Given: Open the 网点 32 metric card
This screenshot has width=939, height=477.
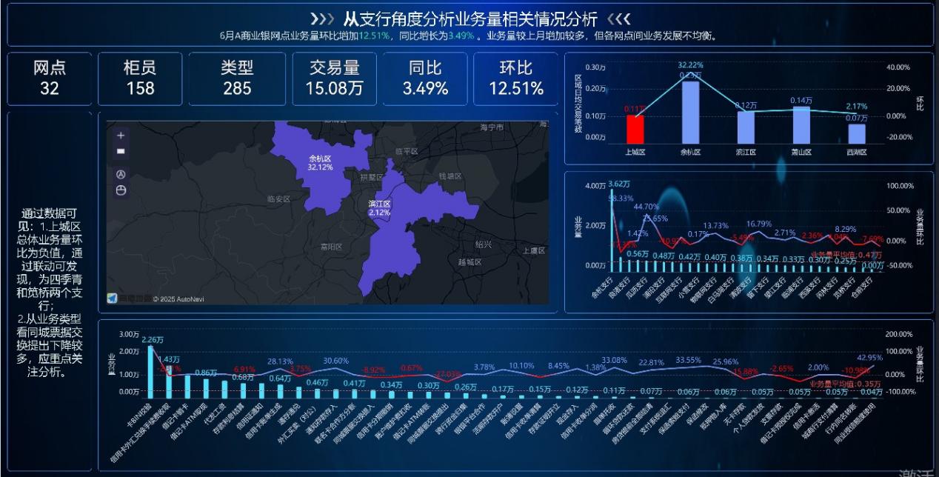Looking at the screenshot, I should [50, 79].
